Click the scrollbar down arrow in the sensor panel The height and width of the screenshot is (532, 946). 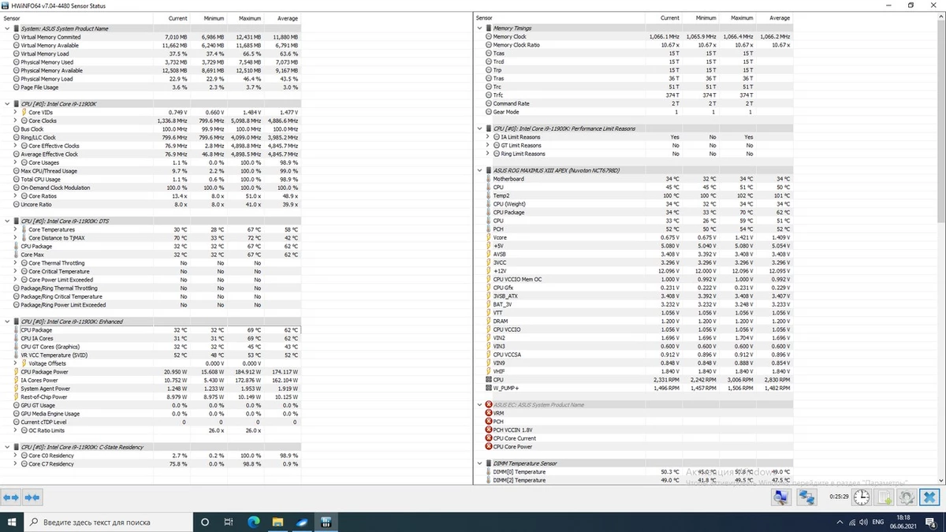[942, 480]
